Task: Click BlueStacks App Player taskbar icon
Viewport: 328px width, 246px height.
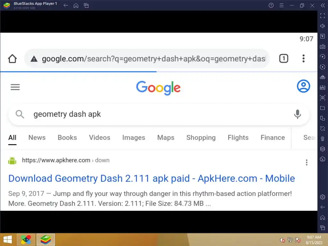Action: tap(46, 240)
